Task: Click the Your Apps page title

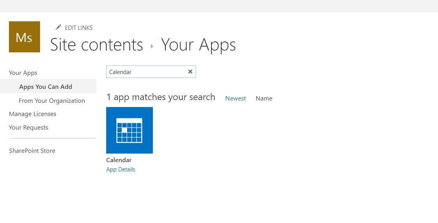Action: (198, 45)
